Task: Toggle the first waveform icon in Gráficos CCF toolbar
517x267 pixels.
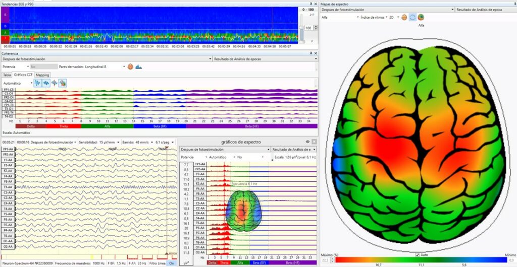Action: (x=37, y=83)
